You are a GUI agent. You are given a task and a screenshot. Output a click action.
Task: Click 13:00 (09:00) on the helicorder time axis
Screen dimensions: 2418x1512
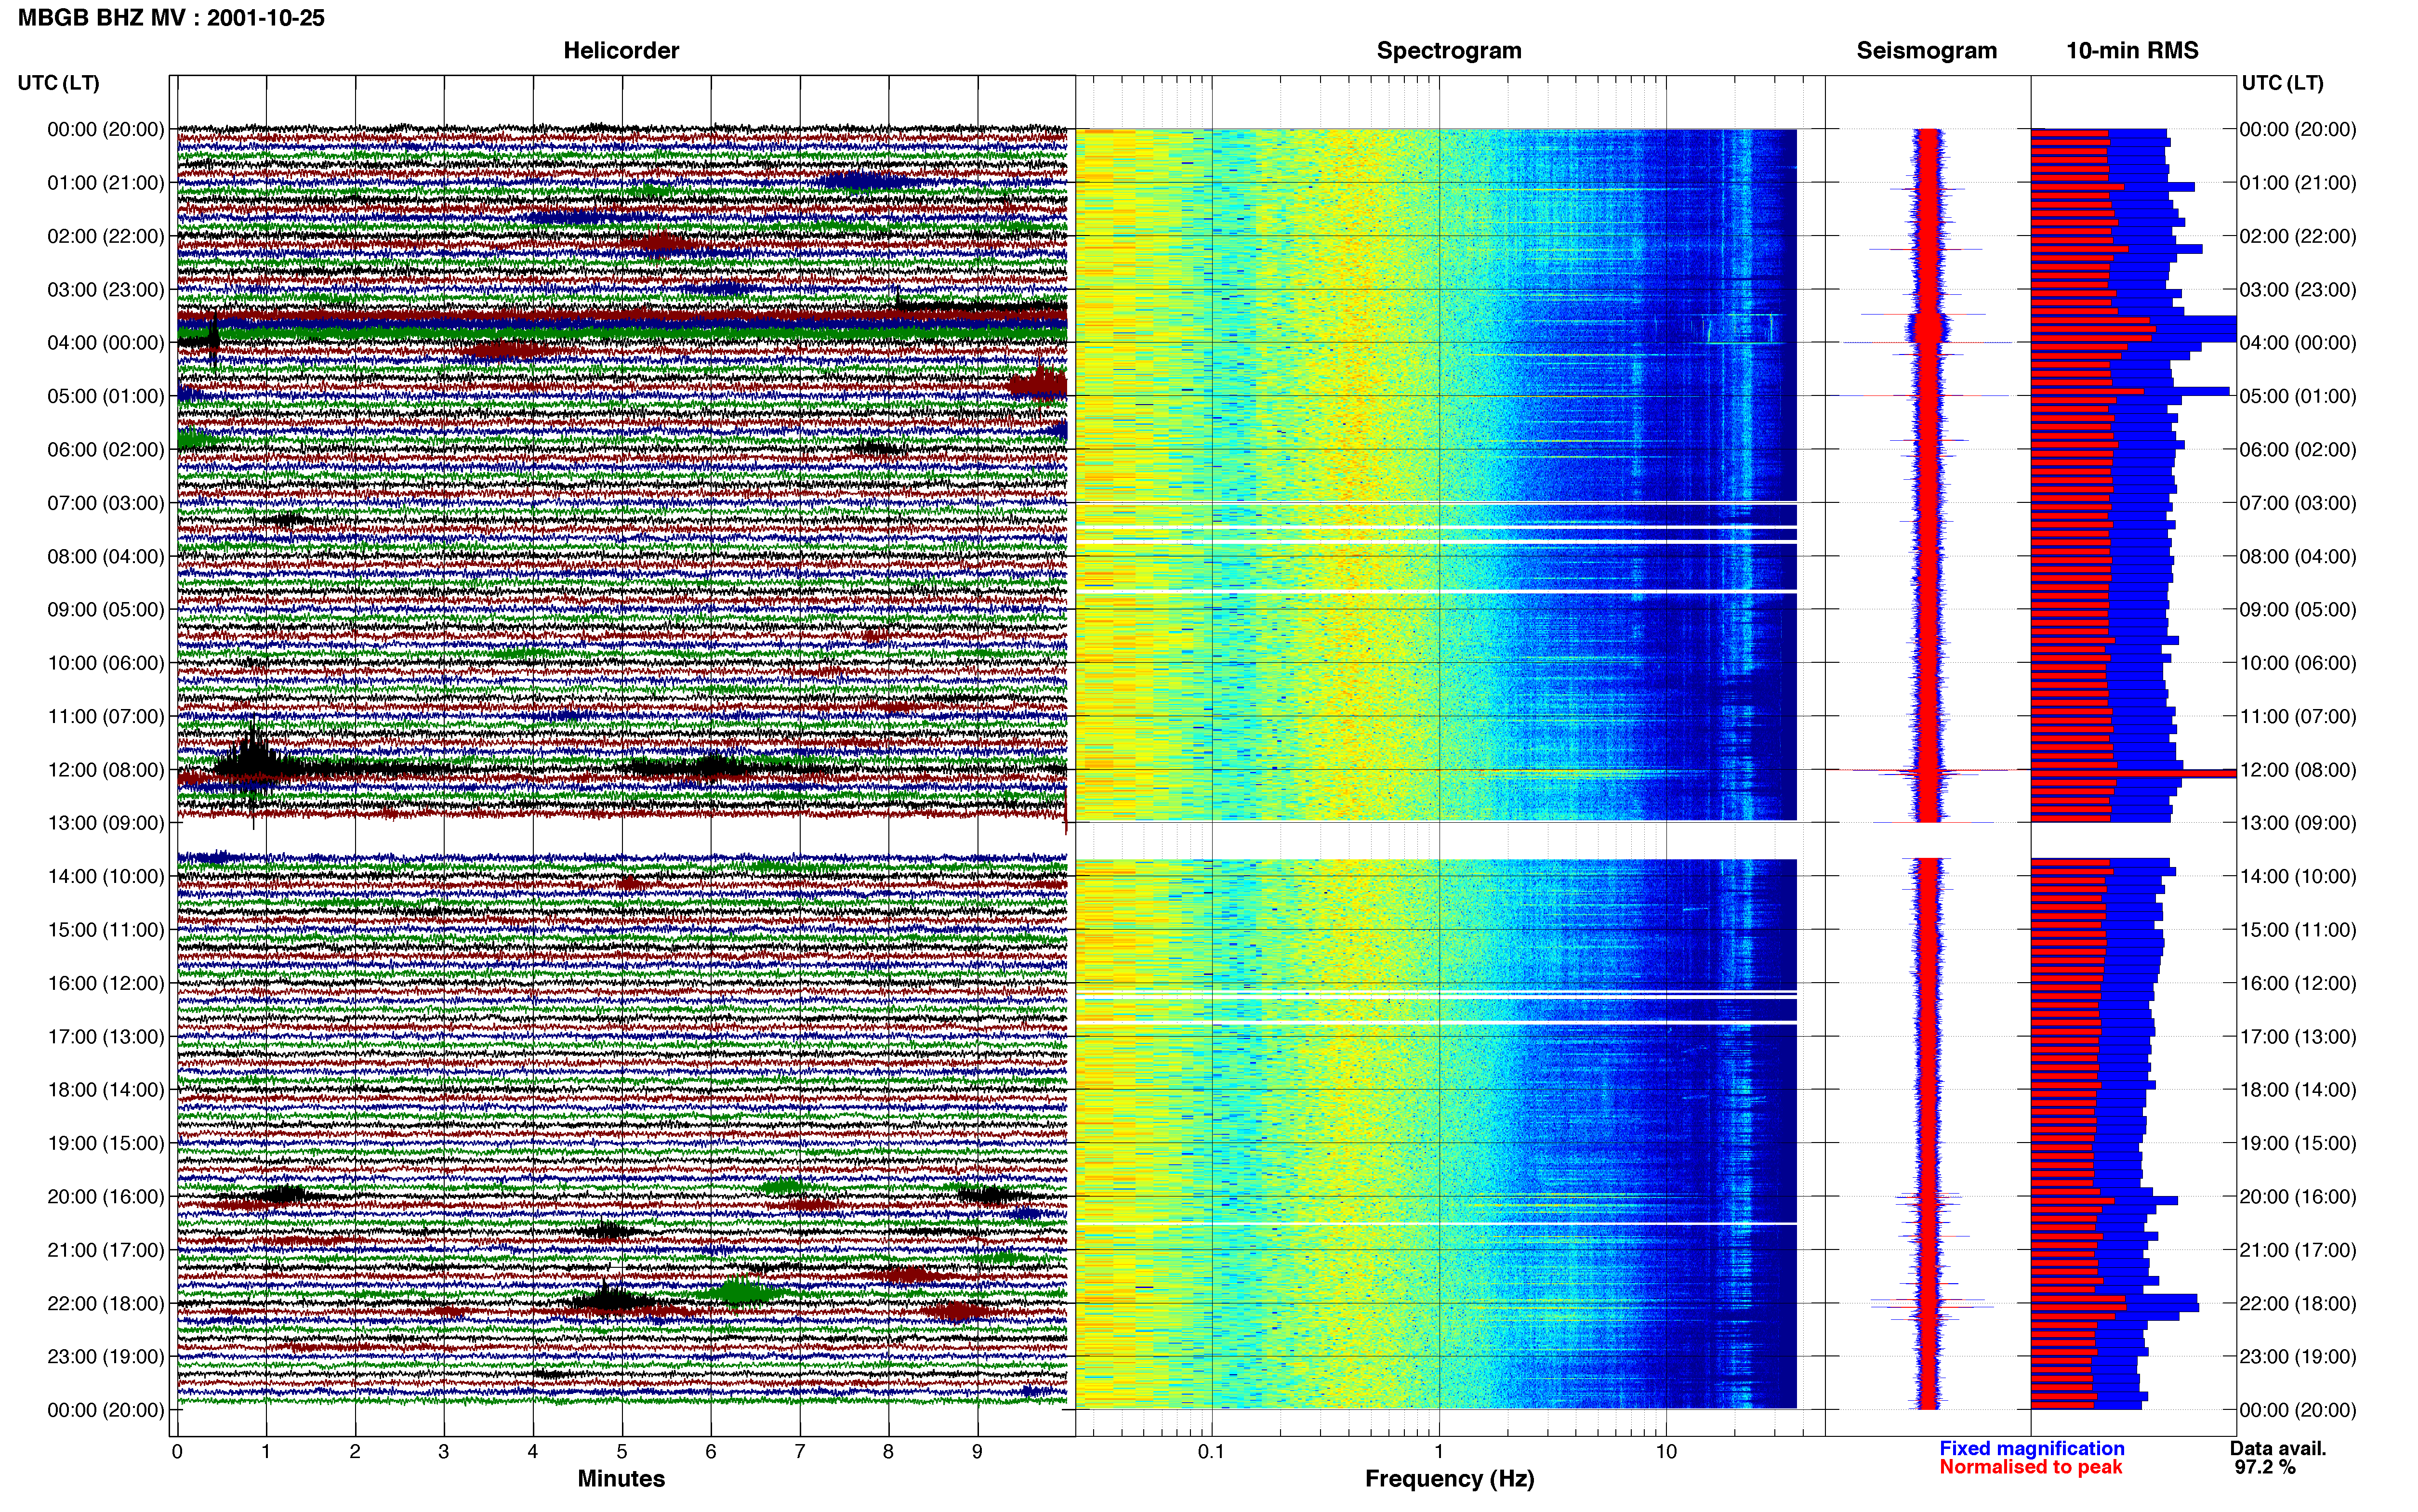[x=106, y=823]
